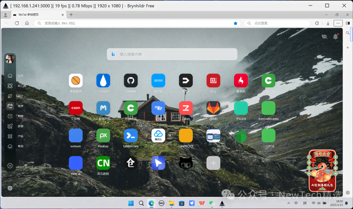Viewport: 353px width, 209px height.
Task: Open browser's three-dots more menu
Action: [338, 23]
